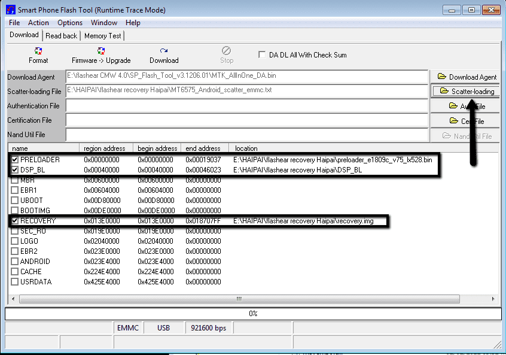Click the Smart Phone Flash Tool title icon
The width and height of the screenshot is (506, 355).
(x=11, y=10)
